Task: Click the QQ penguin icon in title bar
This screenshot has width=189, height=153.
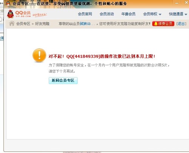Action: tap(8, 3)
